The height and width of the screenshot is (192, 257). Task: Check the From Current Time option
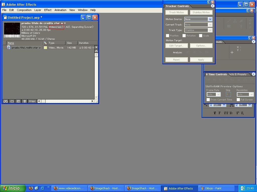208,99
